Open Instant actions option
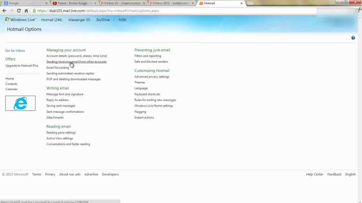Screen dimensions: 362x203 (144, 118)
